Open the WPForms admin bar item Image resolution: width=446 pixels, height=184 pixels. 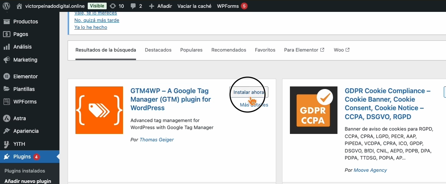point(228,6)
